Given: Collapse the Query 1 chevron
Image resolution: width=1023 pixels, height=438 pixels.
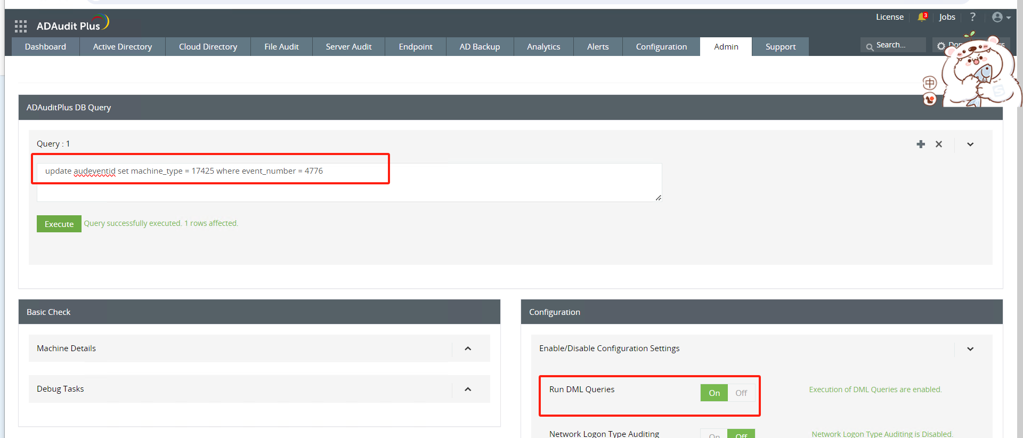Looking at the screenshot, I should click(970, 144).
